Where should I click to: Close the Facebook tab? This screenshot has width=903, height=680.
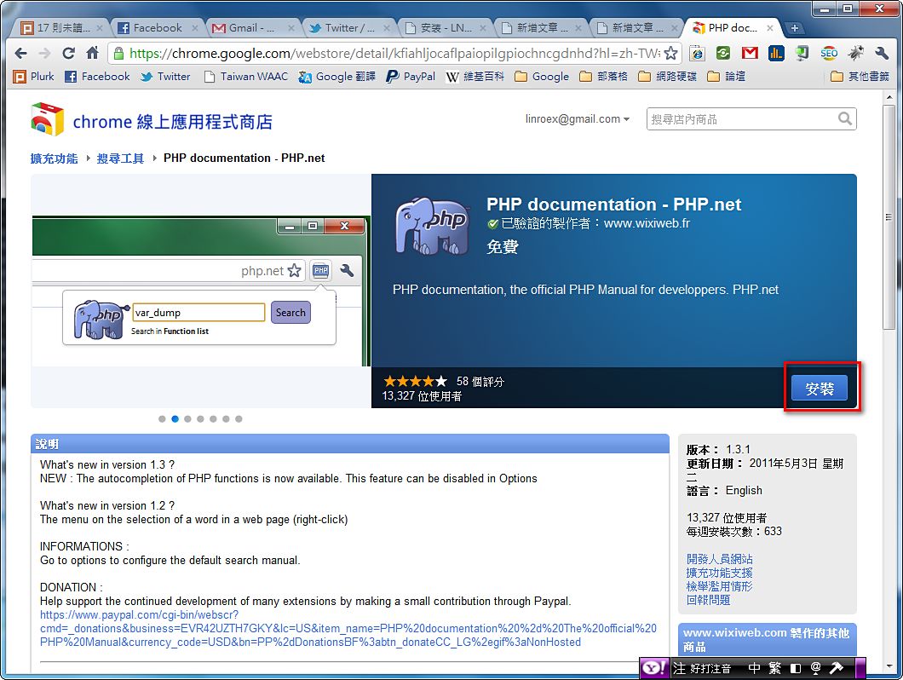(194, 27)
